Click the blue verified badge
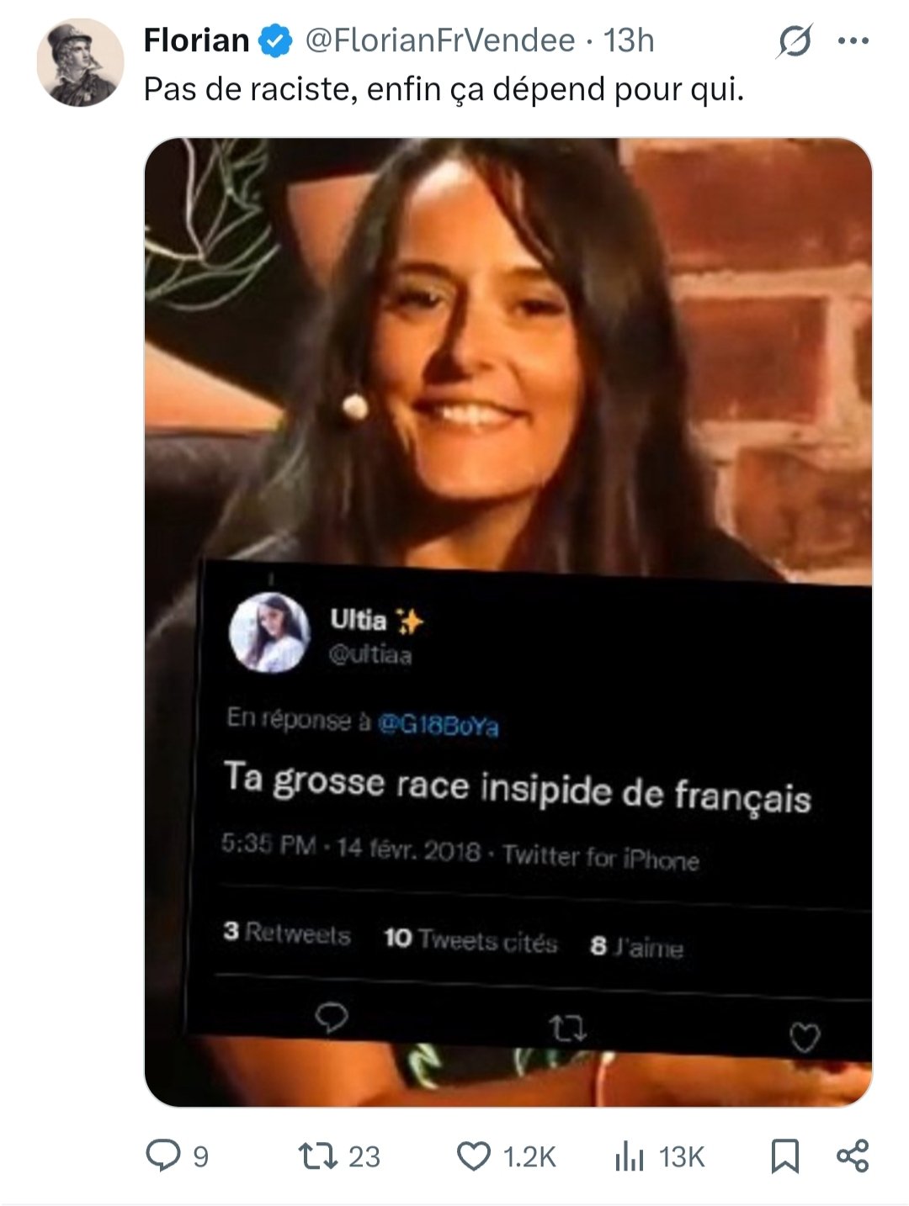The width and height of the screenshot is (909, 1206). click(x=275, y=40)
